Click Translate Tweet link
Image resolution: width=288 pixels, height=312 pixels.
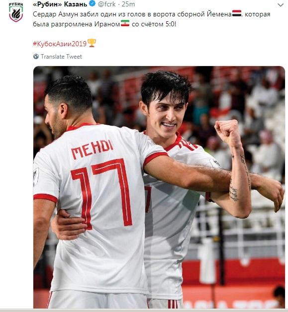click(x=61, y=57)
